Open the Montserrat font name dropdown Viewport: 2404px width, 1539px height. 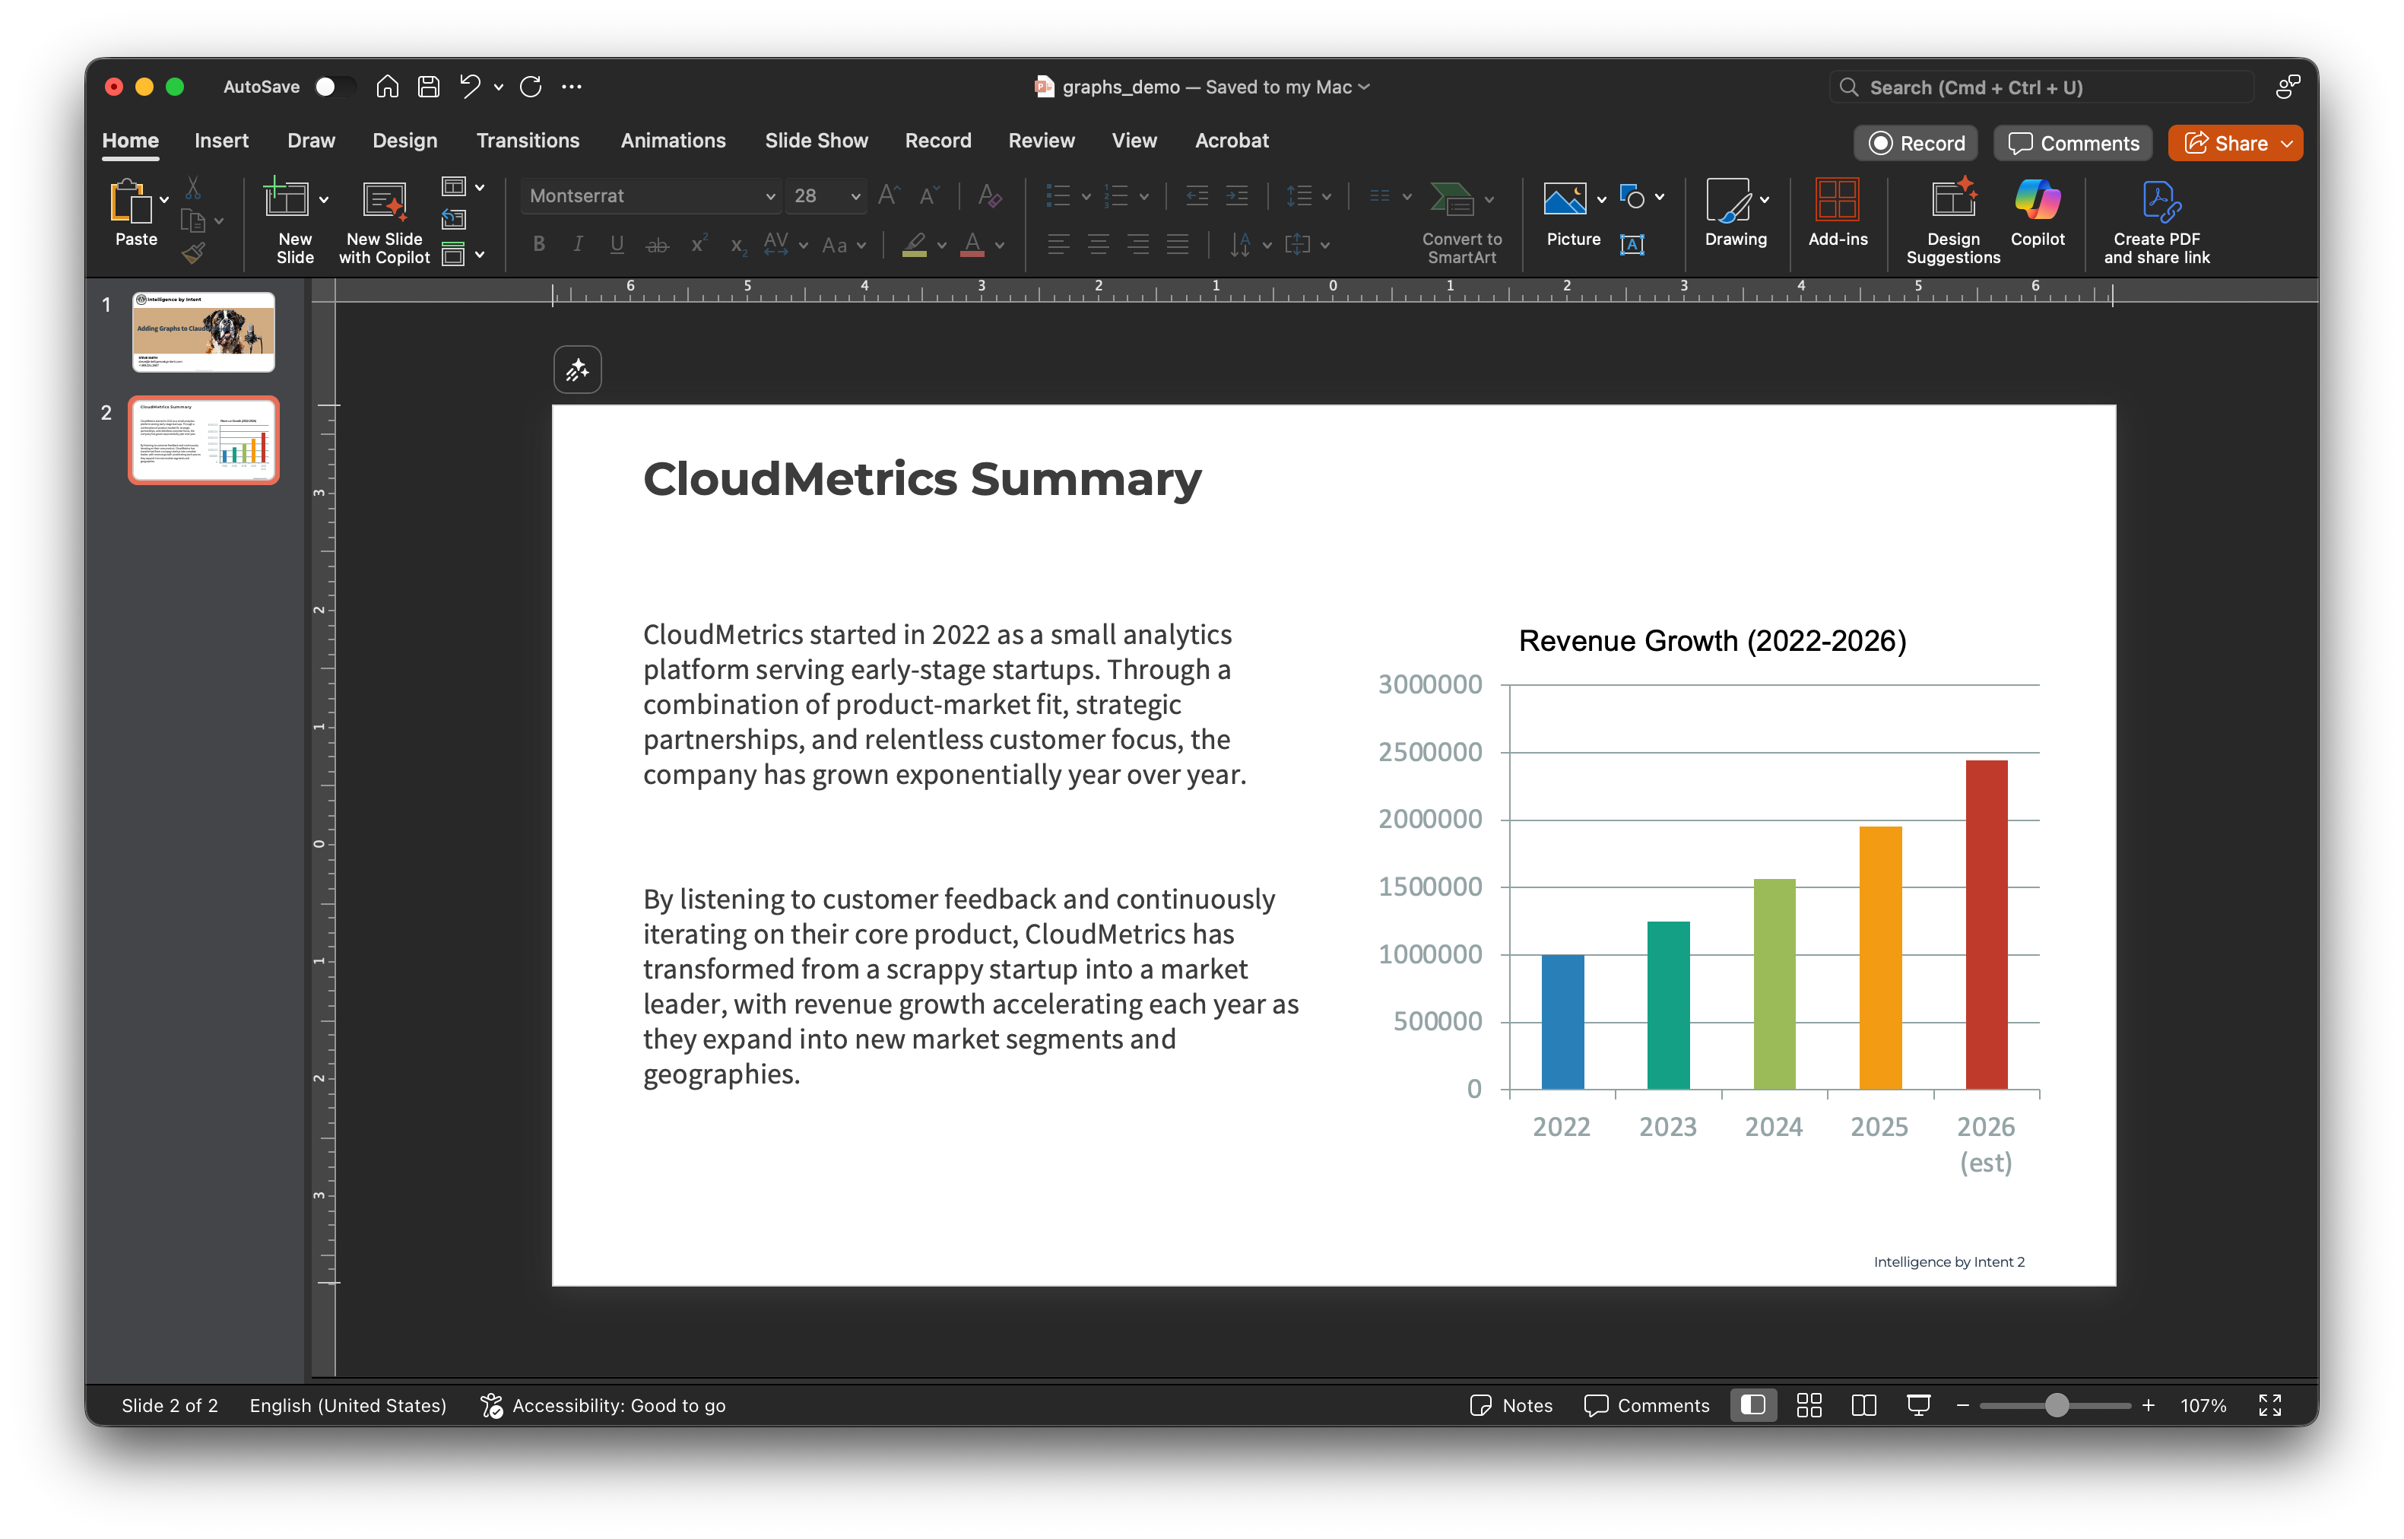pos(769,197)
